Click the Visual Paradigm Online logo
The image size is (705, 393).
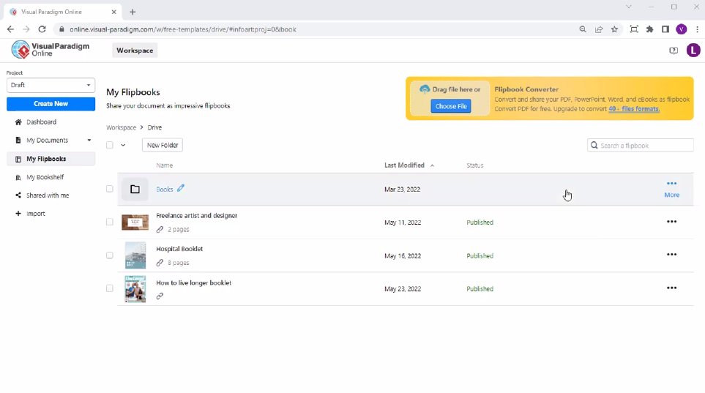click(x=51, y=50)
